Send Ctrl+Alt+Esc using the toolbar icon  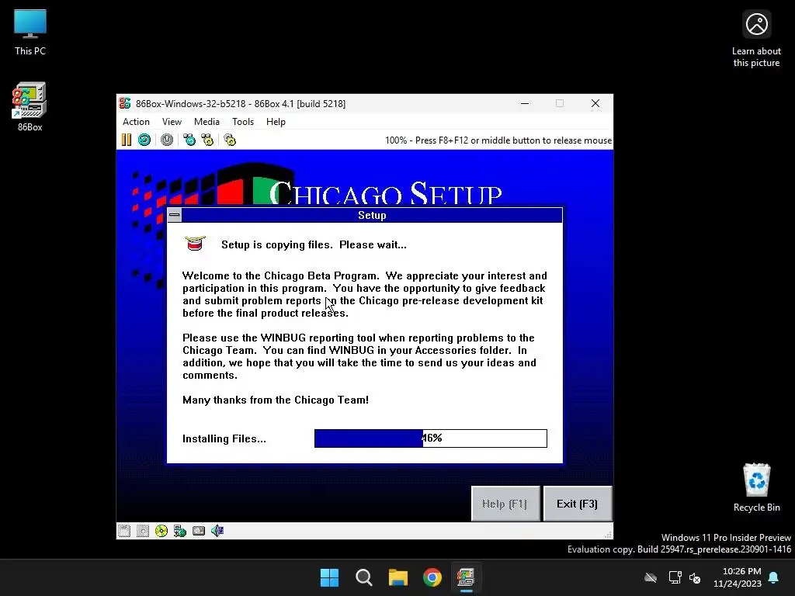[x=207, y=140]
